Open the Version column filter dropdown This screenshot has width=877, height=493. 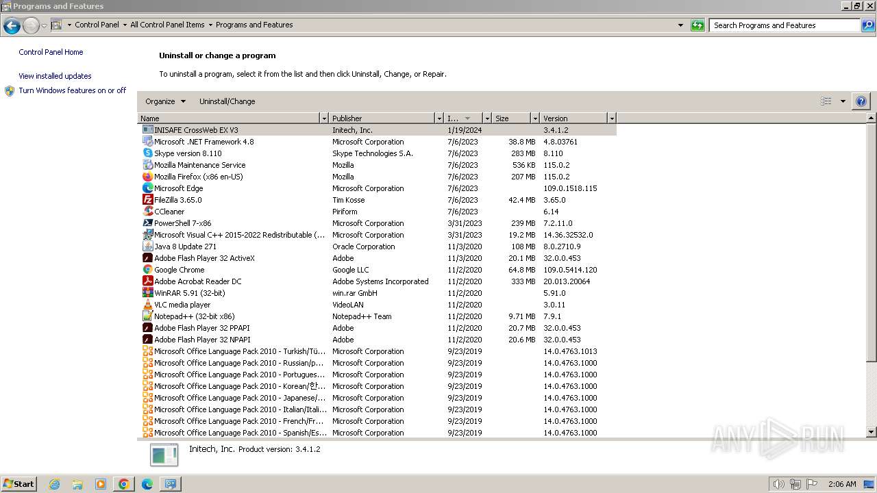click(612, 118)
